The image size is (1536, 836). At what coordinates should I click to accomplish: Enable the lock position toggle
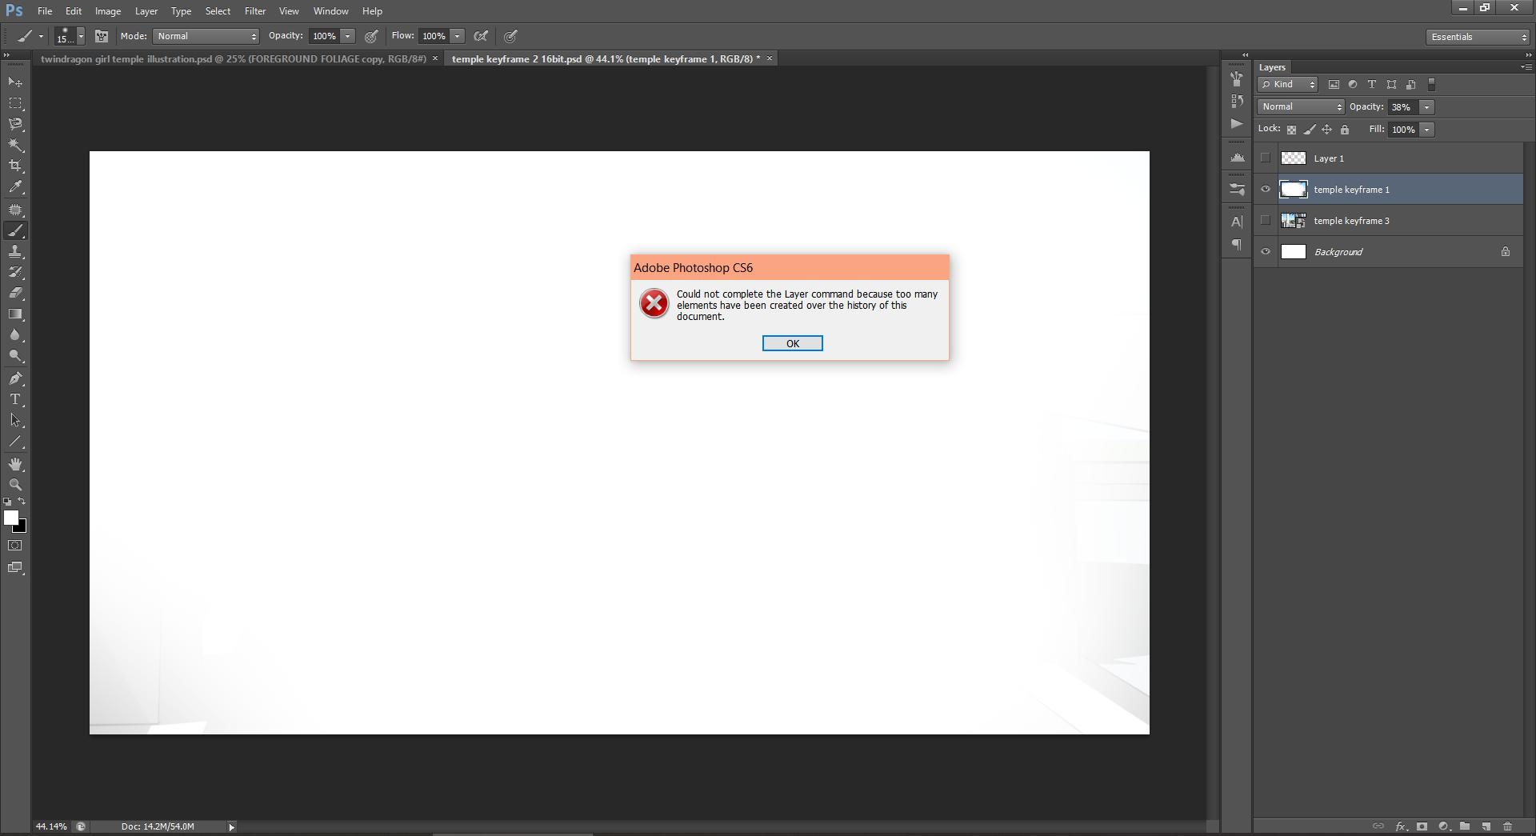1327,129
